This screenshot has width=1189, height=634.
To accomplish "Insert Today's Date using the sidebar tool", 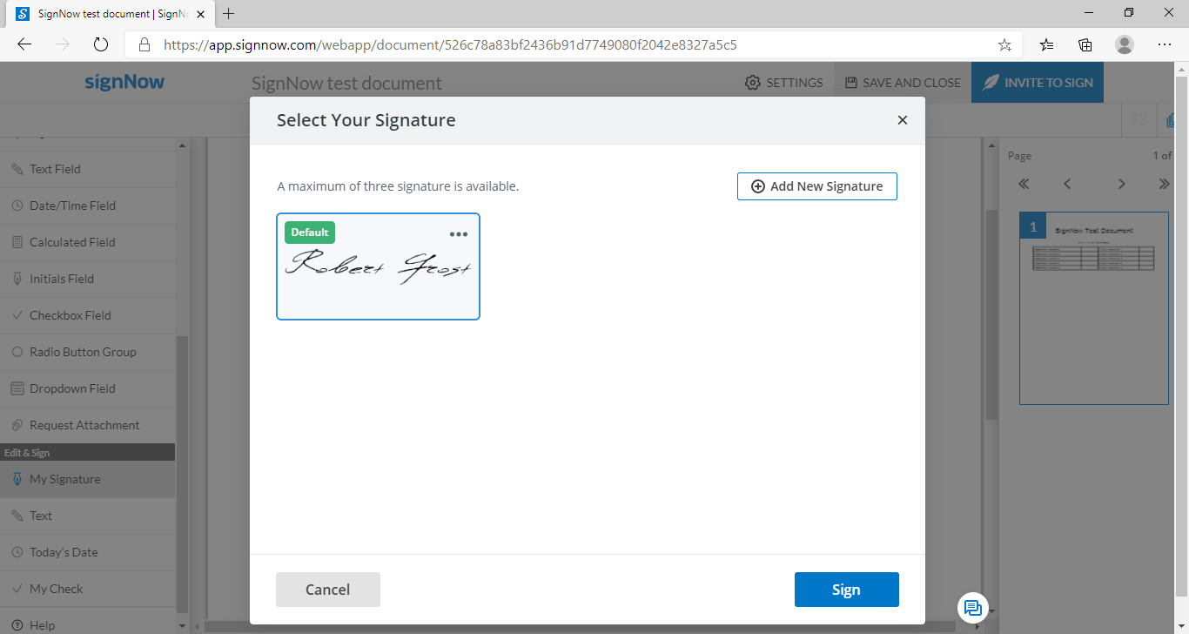I will [x=62, y=552].
